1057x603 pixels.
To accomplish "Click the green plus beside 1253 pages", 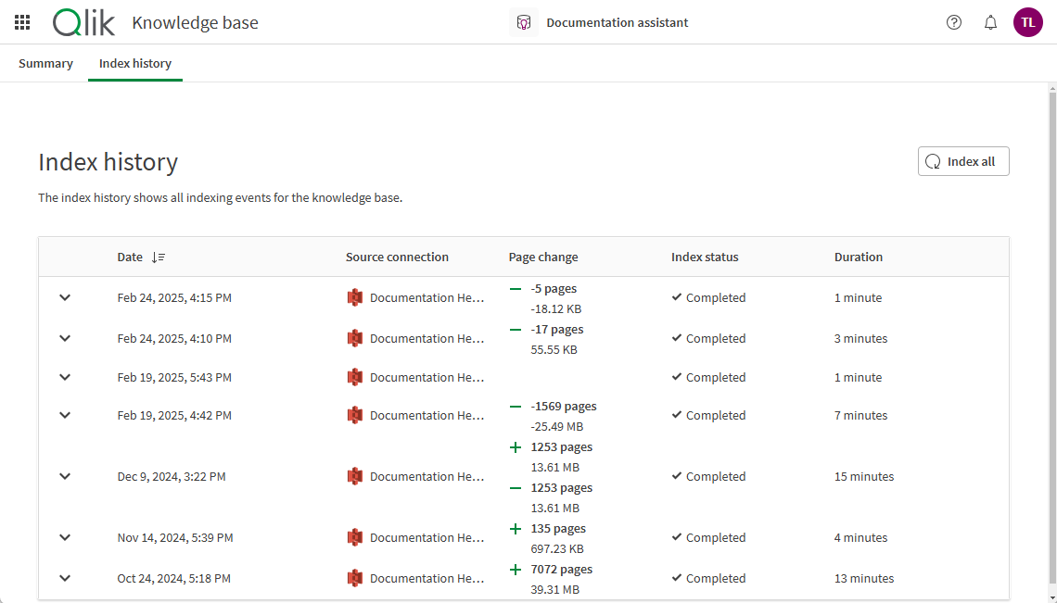I will click(516, 446).
